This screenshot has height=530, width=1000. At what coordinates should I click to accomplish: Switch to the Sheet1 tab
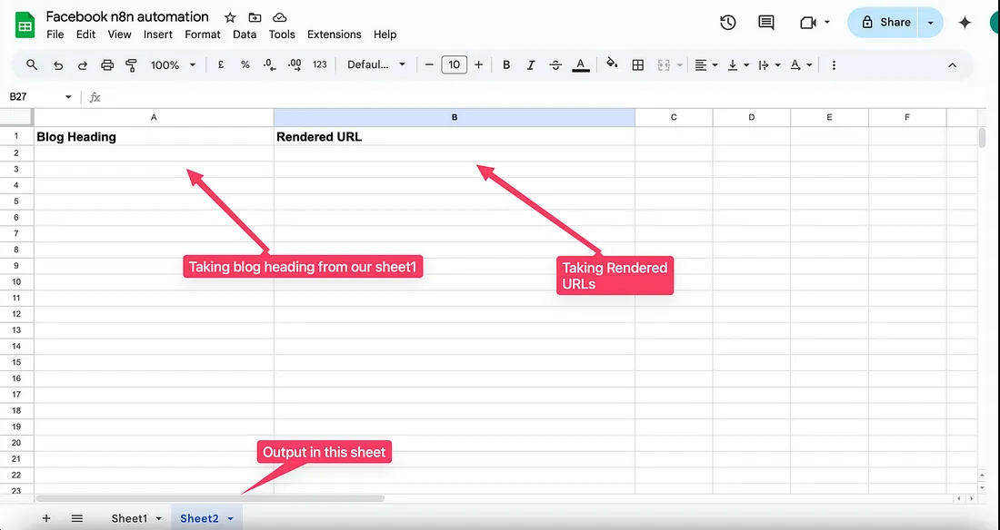[129, 518]
